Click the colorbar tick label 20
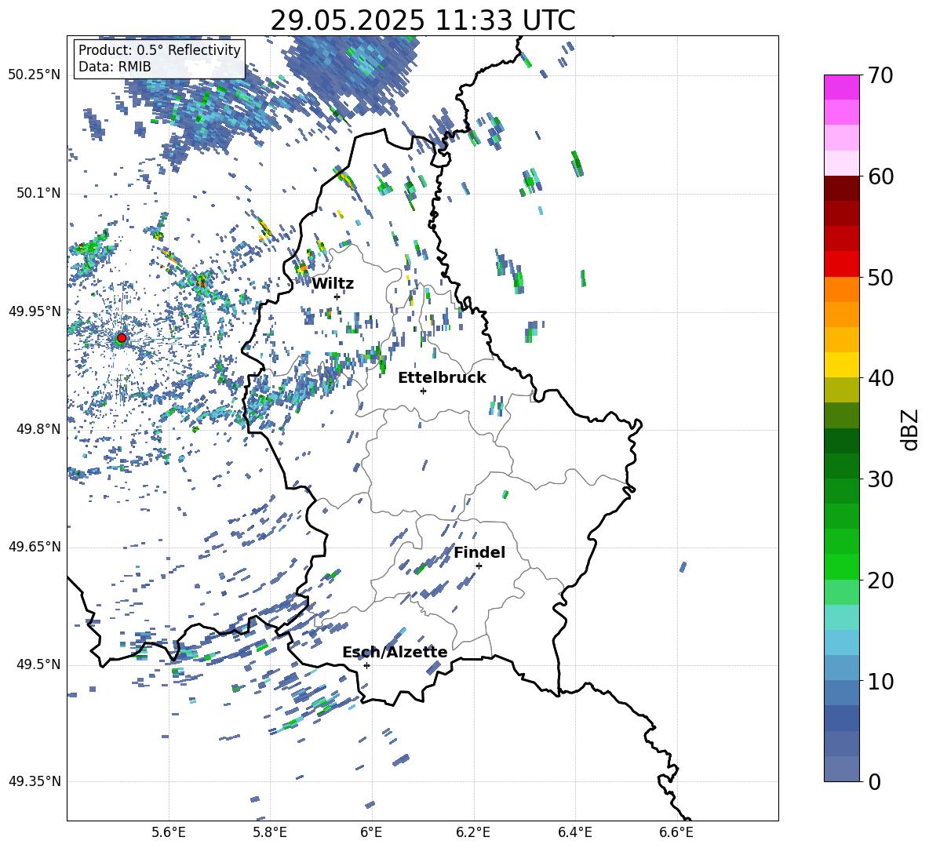This screenshot has height=848, width=929. [x=880, y=580]
